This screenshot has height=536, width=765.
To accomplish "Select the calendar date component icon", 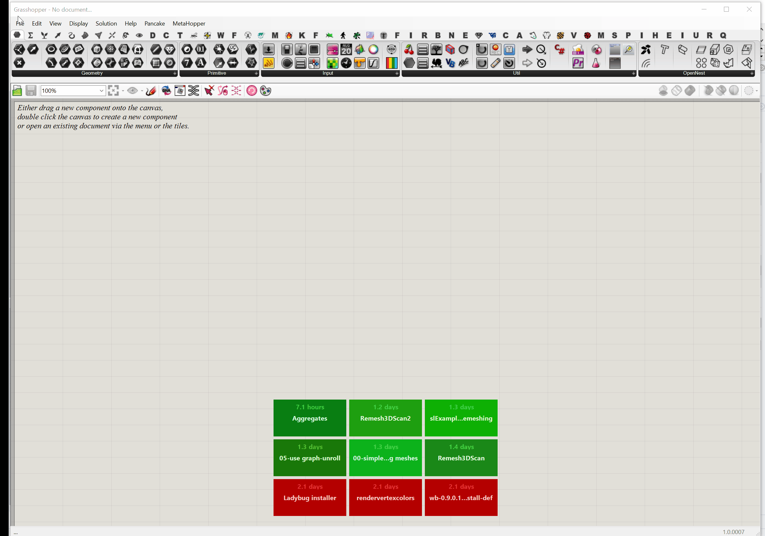I will point(346,50).
